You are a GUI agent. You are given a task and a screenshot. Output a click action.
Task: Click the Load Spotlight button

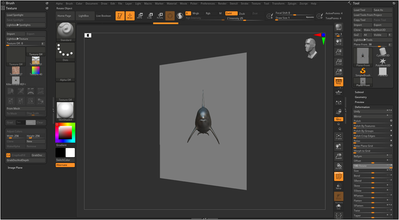[x=26, y=15]
